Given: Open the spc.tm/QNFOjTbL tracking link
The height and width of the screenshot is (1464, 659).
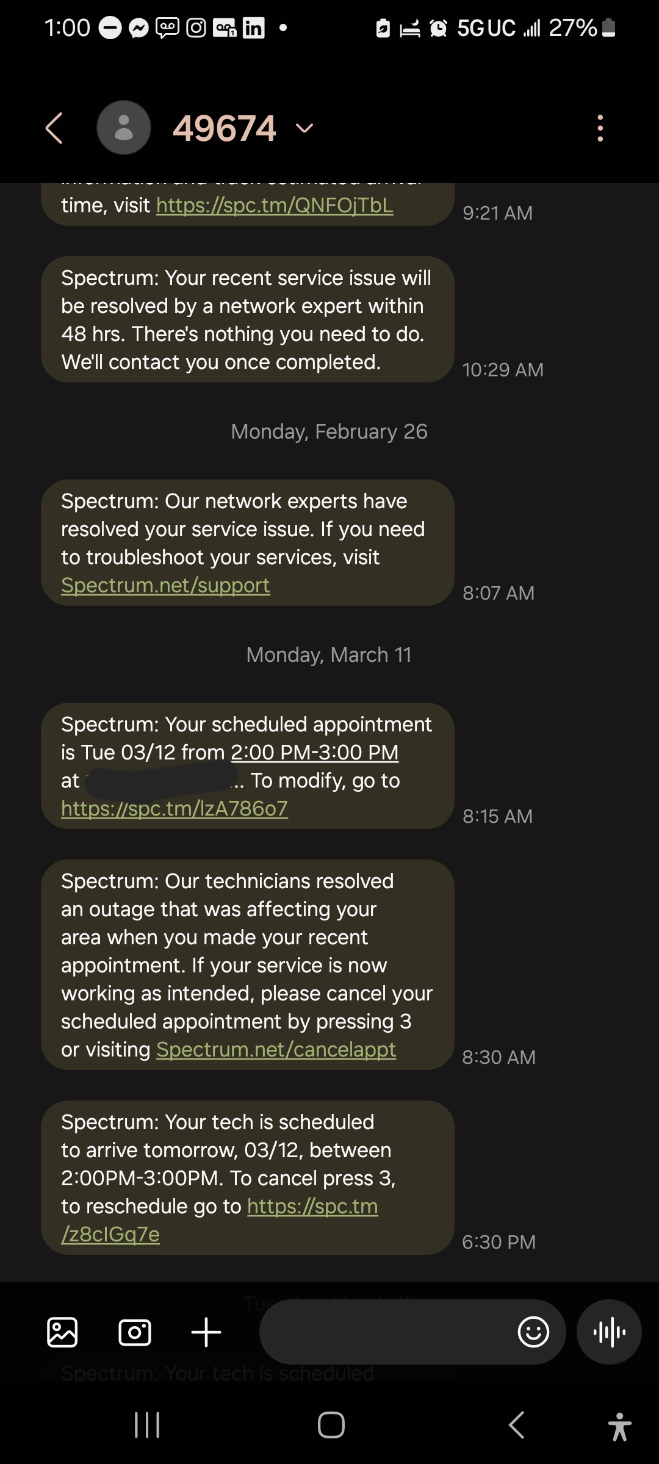Looking at the screenshot, I should [x=275, y=206].
